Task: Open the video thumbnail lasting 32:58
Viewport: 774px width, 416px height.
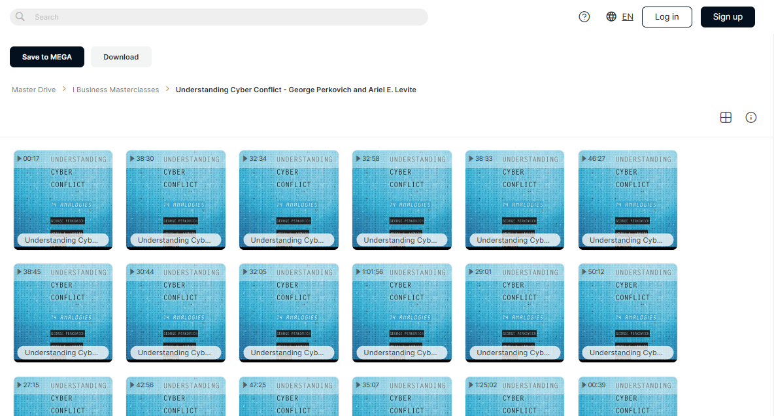Action: click(402, 199)
